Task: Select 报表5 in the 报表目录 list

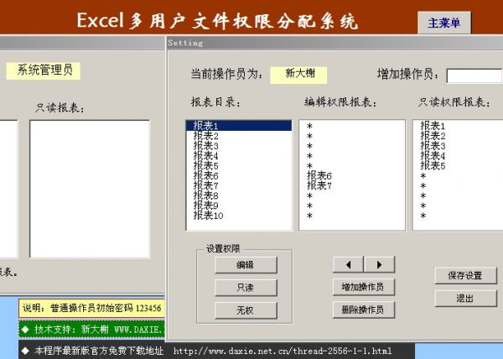Action: [205, 165]
